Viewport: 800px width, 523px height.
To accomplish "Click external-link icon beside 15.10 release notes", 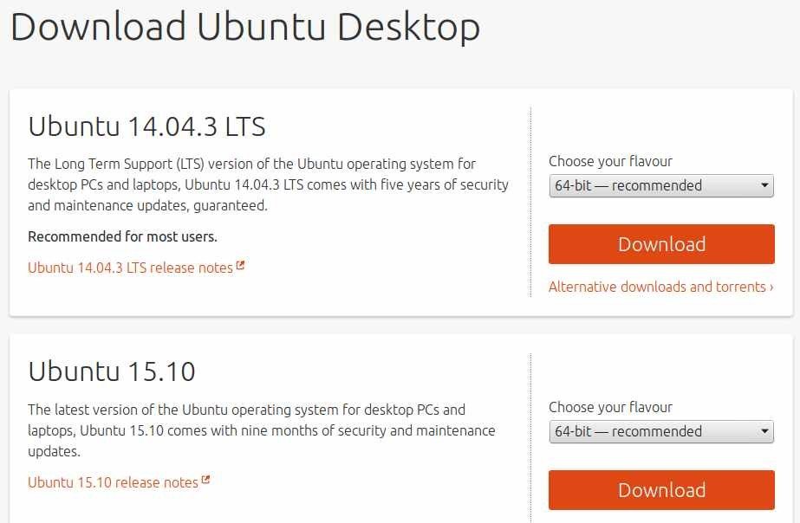I will [205, 481].
